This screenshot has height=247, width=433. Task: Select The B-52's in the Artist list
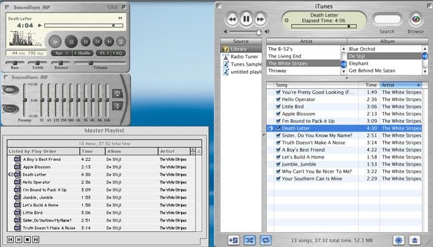pyautogui.click(x=303, y=49)
